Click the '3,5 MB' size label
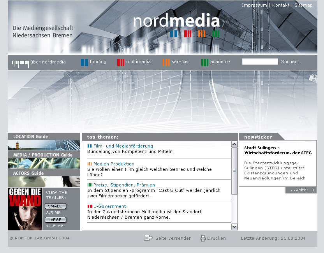The width and height of the screenshot is (324, 253). tap(53, 213)
